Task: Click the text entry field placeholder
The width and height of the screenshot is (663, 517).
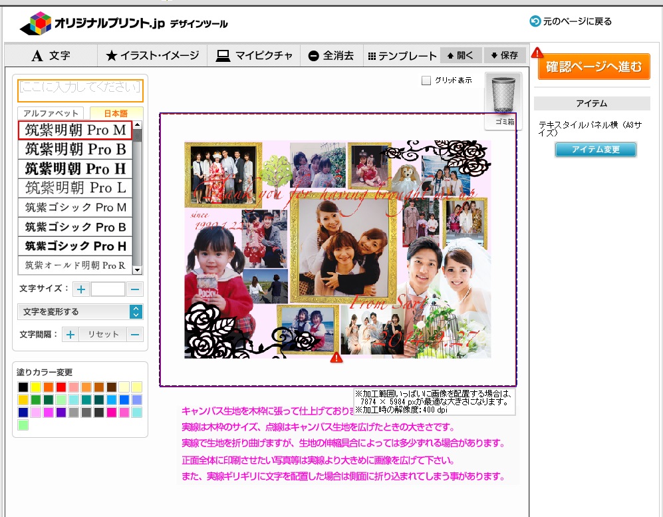Action: coord(80,90)
